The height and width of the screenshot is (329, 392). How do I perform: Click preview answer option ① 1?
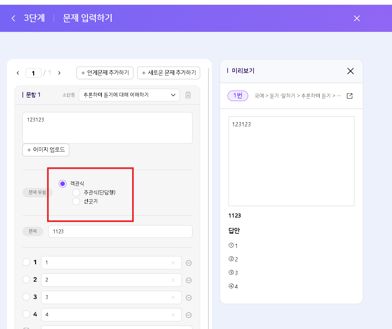pos(233,246)
